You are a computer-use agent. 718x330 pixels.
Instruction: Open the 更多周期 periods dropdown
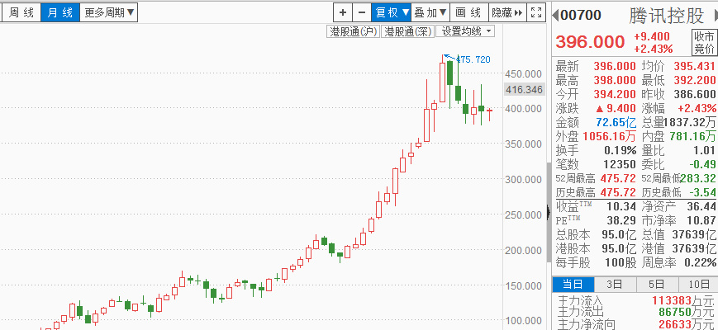tap(109, 12)
